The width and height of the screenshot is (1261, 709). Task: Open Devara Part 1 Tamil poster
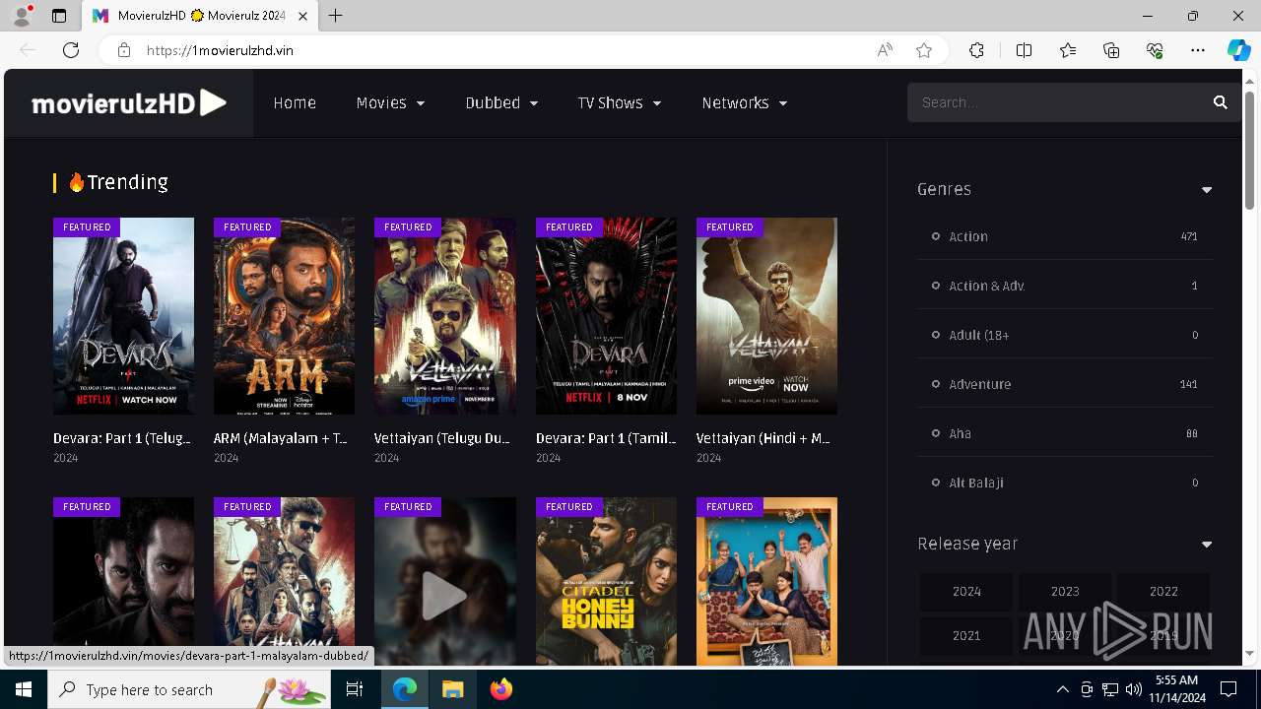[x=606, y=316]
